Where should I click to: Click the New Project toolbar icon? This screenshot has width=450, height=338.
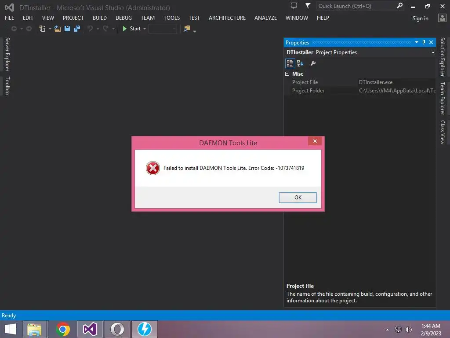(x=43, y=29)
